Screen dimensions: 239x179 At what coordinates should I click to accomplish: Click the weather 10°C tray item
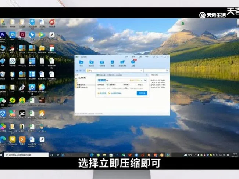188,155
